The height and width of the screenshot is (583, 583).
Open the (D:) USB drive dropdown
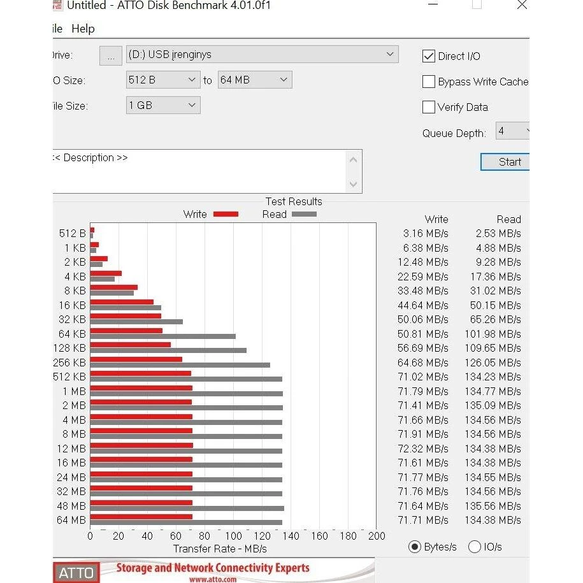262,54
